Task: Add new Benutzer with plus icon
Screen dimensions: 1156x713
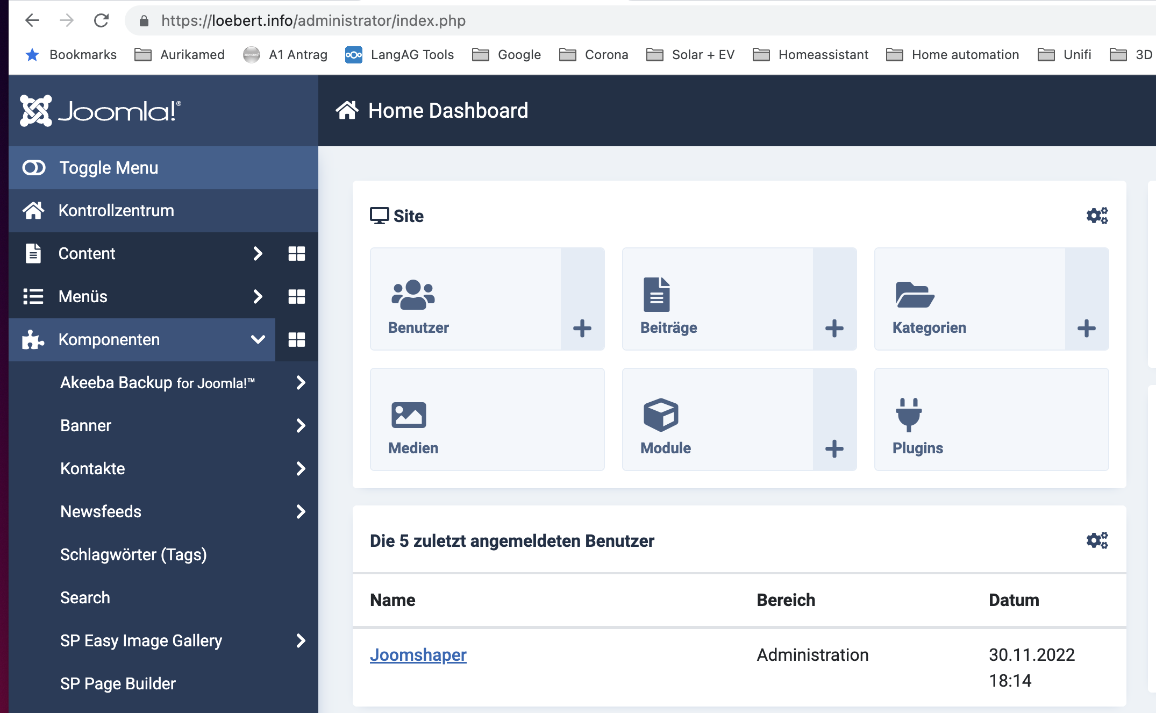Action: [x=582, y=328]
